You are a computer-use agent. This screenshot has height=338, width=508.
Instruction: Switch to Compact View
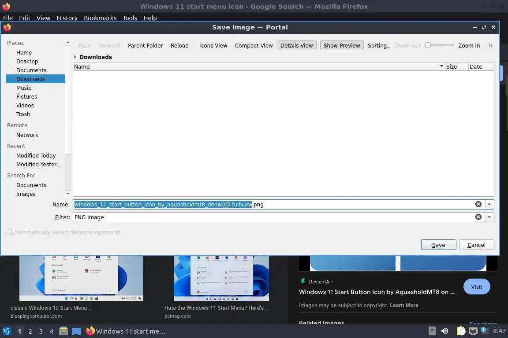pyautogui.click(x=254, y=46)
